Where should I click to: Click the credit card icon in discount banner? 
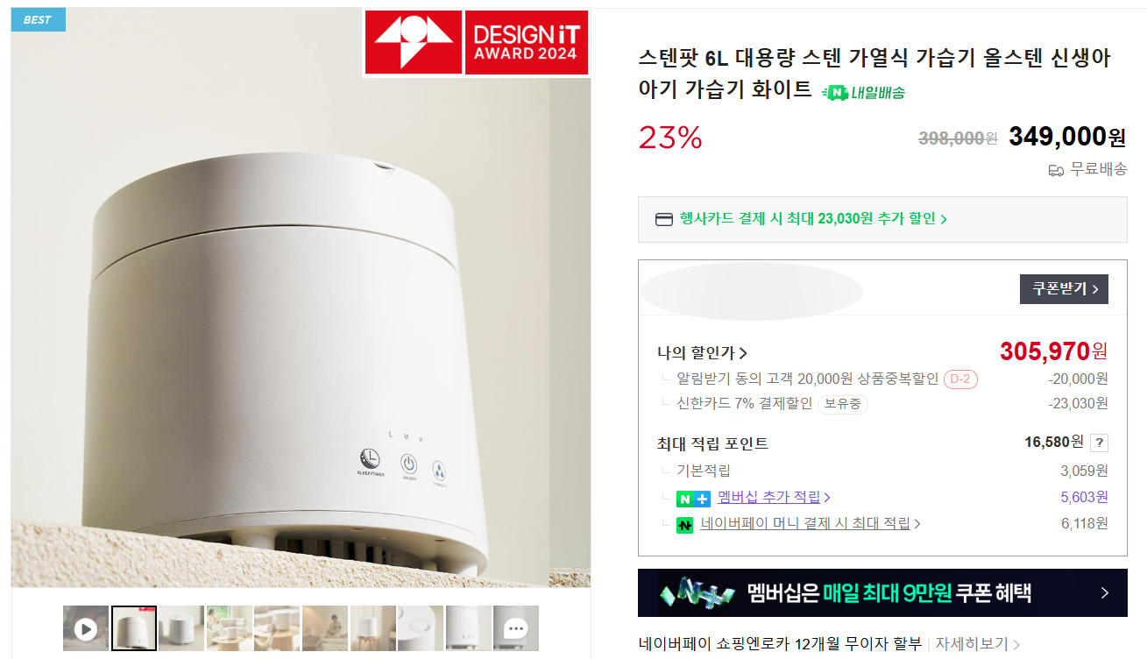point(664,219)
